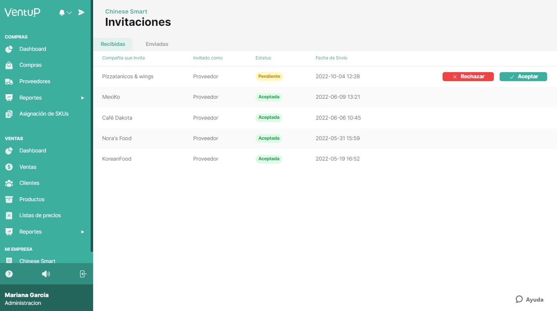Reject the Pizzatanicos & wings invitation

click(x=468, y=77)
